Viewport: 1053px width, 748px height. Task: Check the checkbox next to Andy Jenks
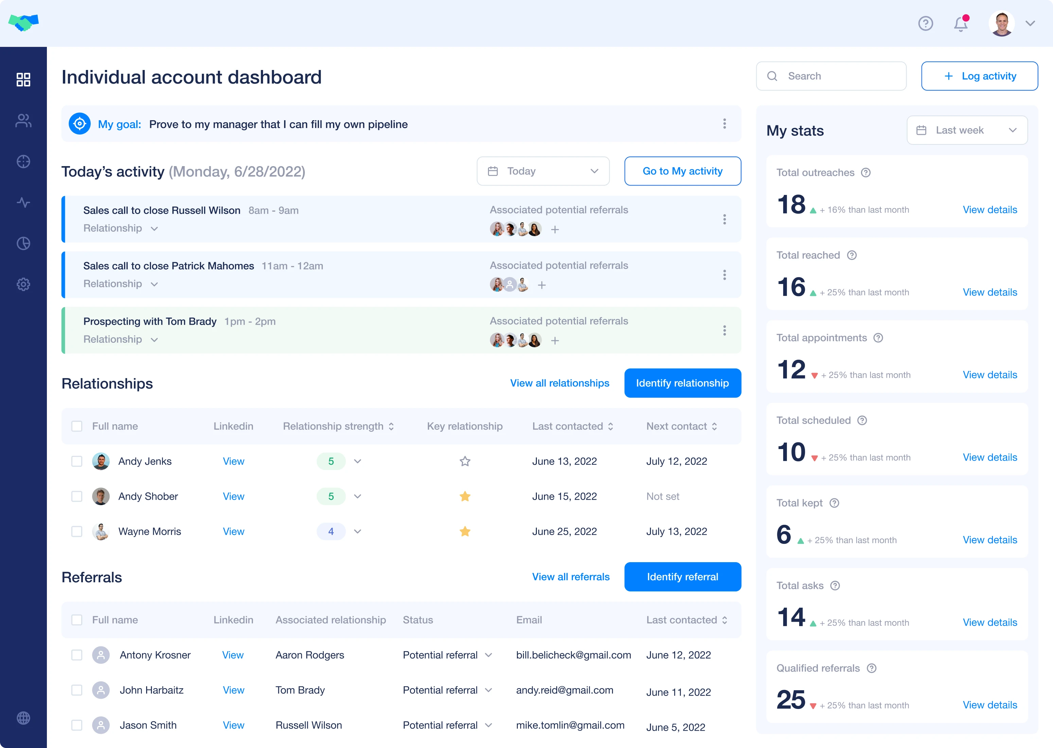tap(76, 461)
